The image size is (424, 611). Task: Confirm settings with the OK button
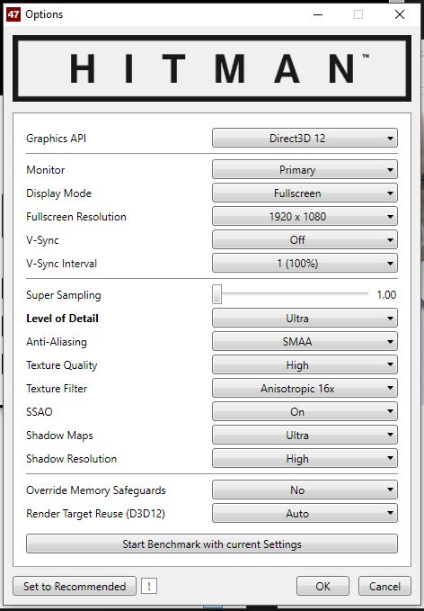tap(322, 586)
